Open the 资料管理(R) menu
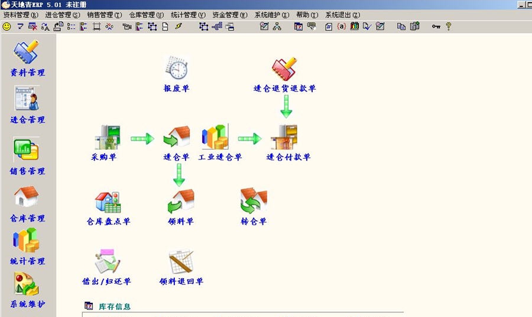The height and width of the screenshot is (317, 532). click(x=21, y=15)
